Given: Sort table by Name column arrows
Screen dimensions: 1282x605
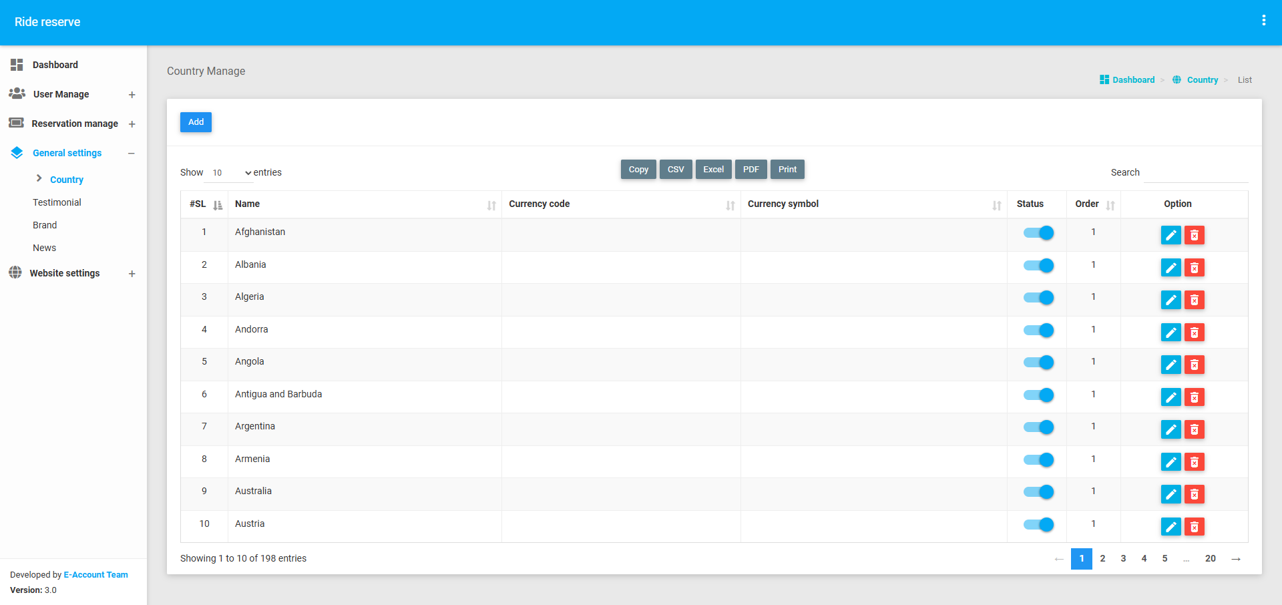Looking at the screenshot, I should pos(491,205).
